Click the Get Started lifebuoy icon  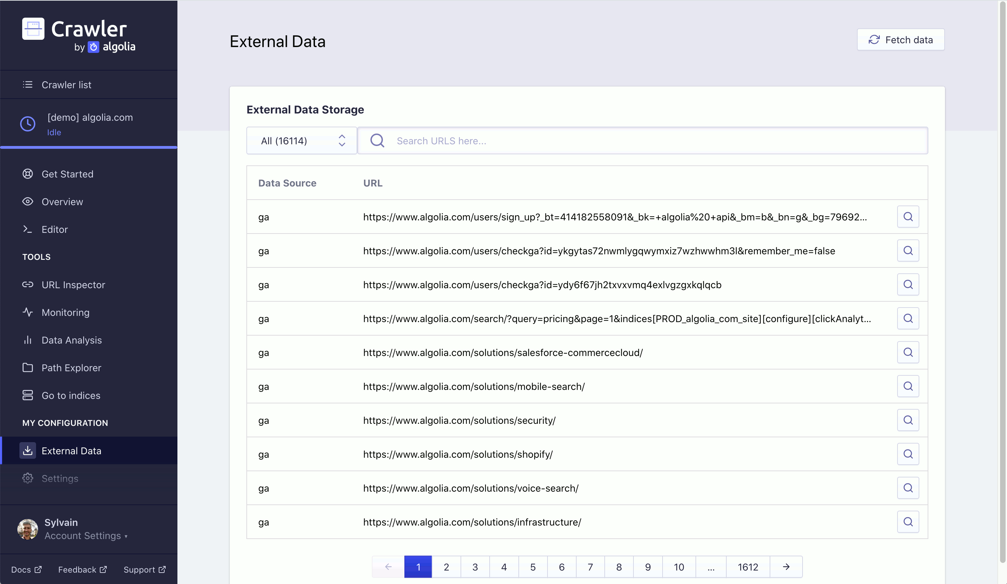(28, 174)
